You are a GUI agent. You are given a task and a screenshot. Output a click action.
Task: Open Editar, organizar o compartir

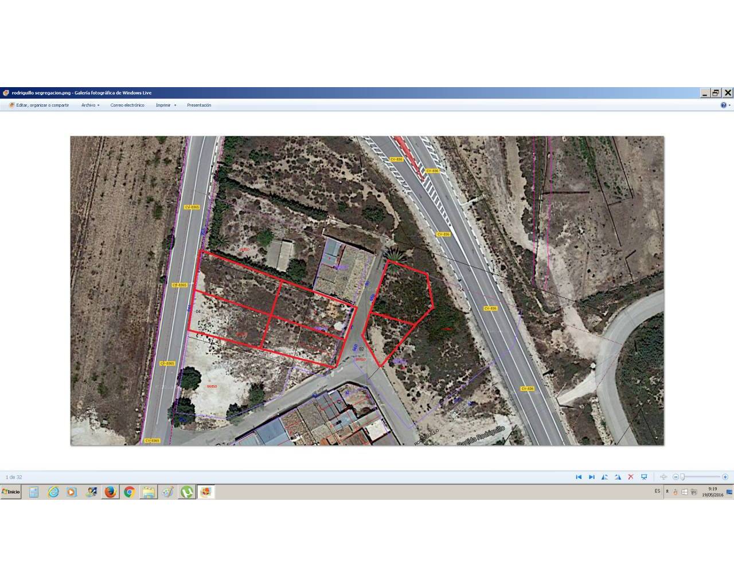click(39, 105)
